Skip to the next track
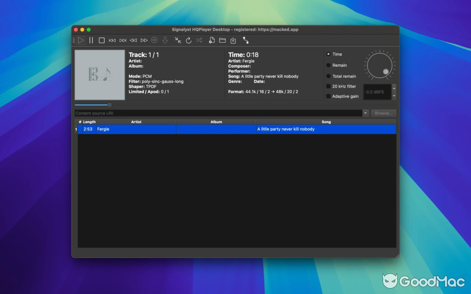Viewport: 471px width, 294px height. click(123, 40)
